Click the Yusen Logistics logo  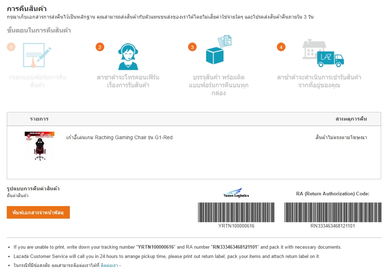tap(236, 193)
